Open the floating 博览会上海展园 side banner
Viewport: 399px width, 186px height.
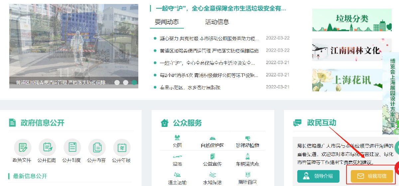[391, 94]
